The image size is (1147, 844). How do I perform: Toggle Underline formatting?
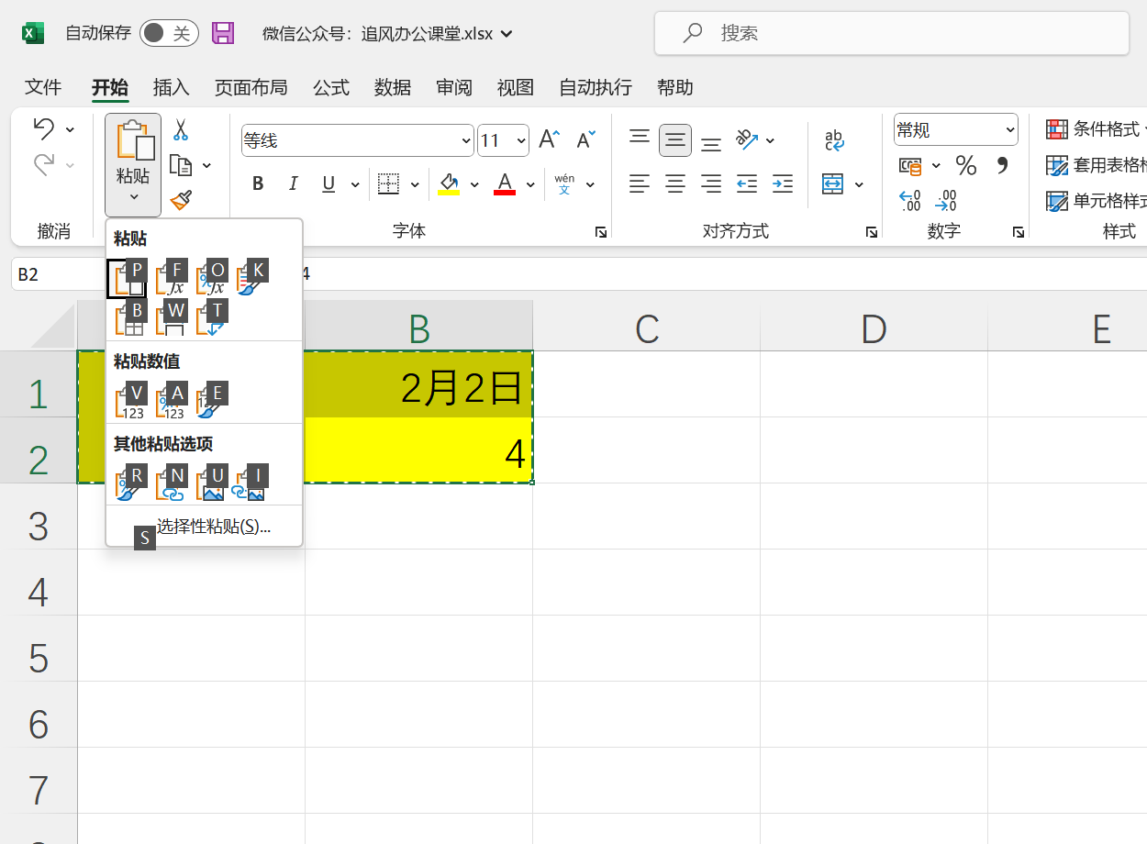(329, 183)
